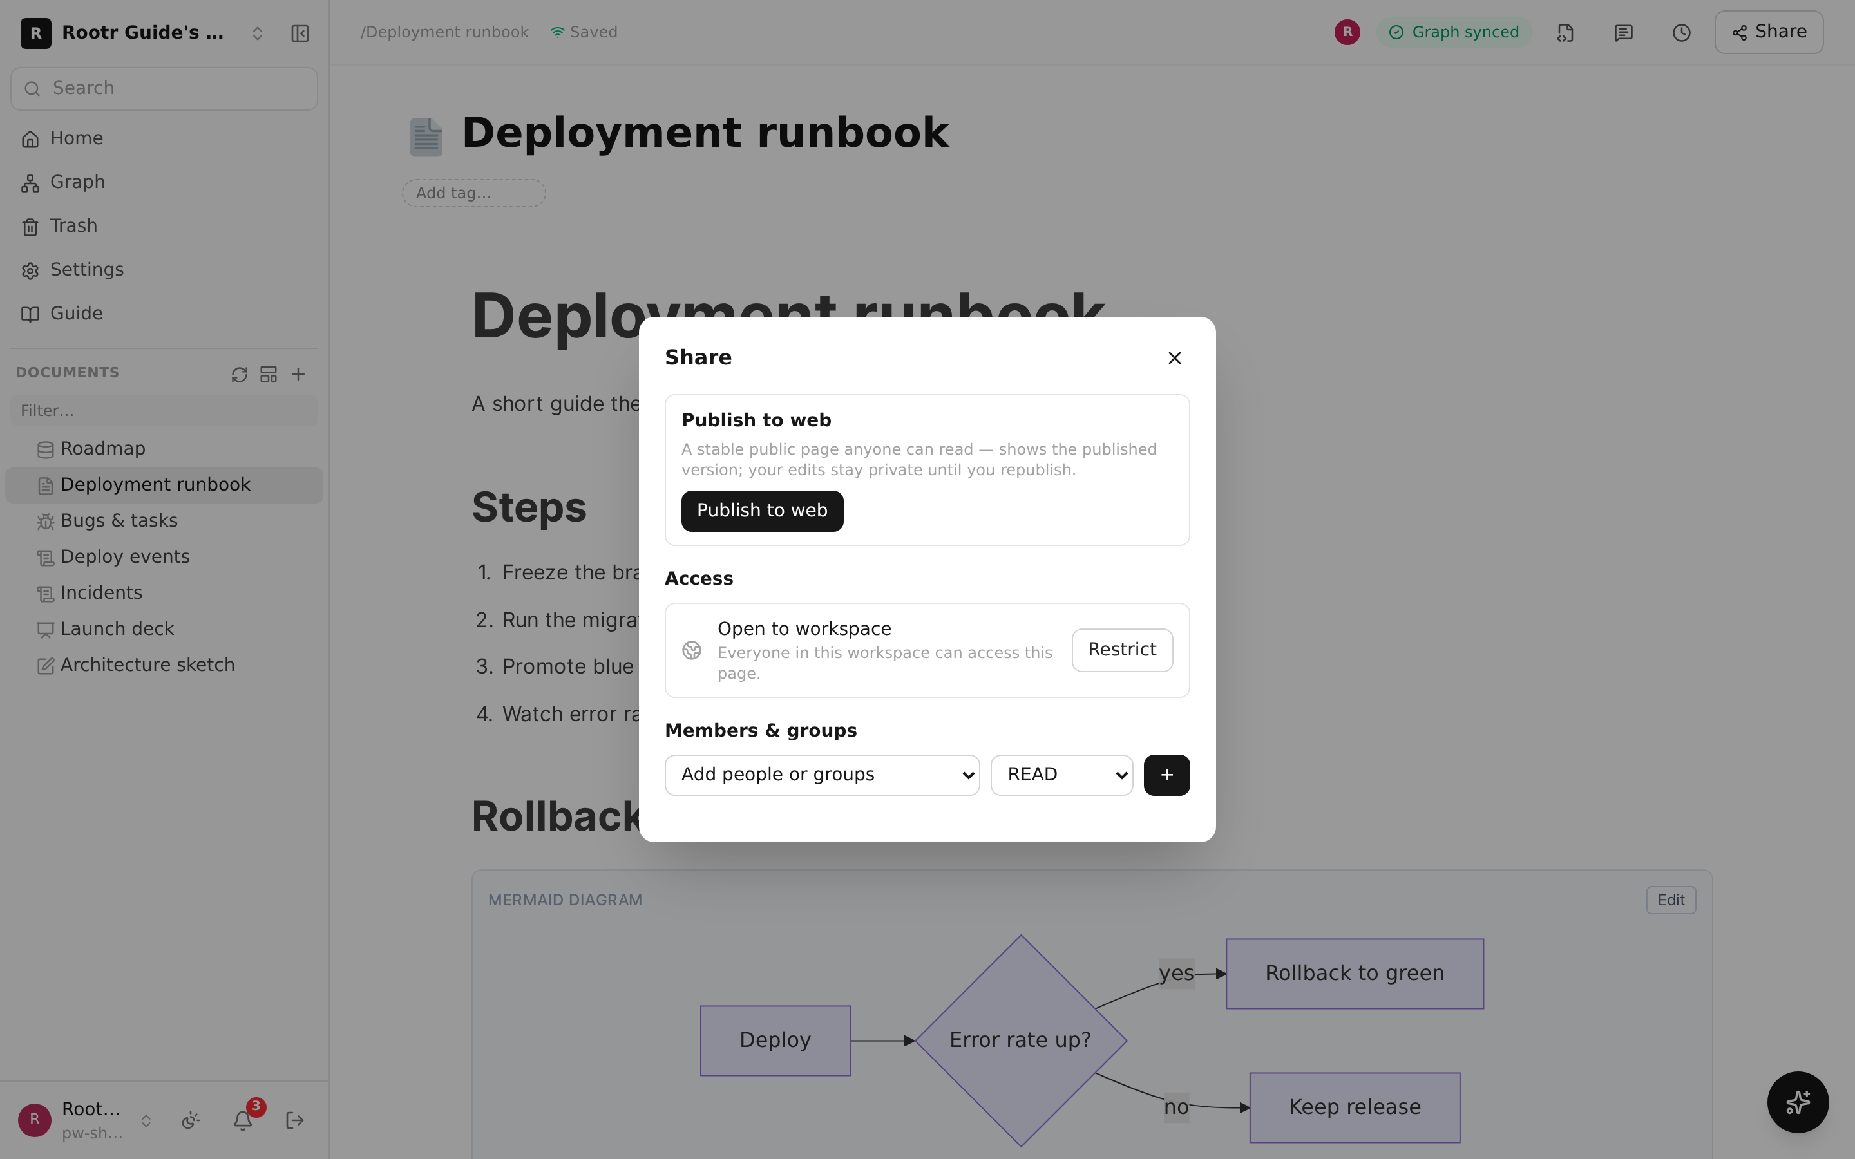
Task: Click the Deployment runbook page title
Action: point(705,133)
